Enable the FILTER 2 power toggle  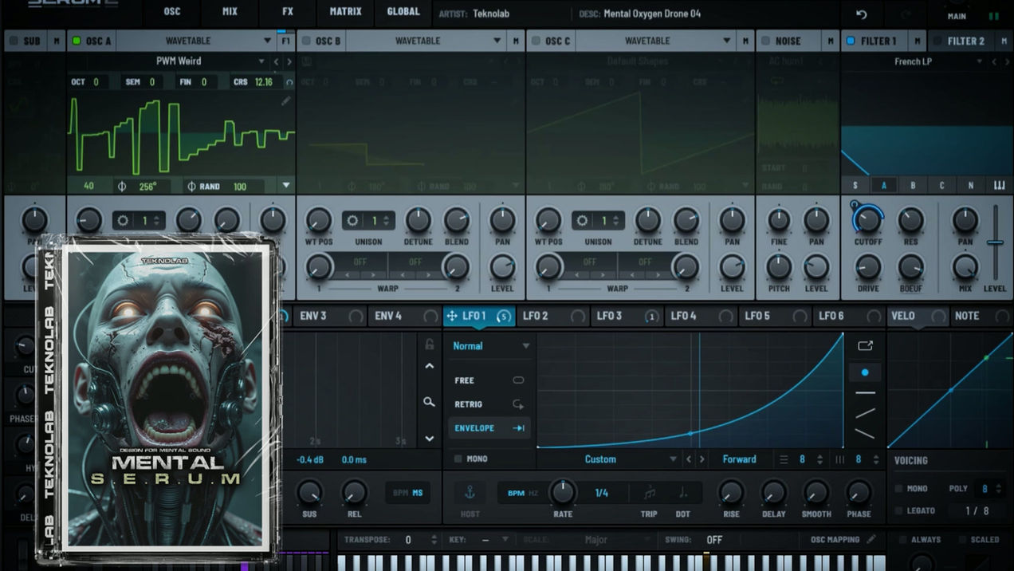tap(937, 41)
